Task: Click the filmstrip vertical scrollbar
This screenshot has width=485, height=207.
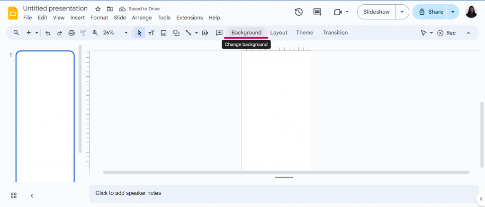Action: click(80, 99)
